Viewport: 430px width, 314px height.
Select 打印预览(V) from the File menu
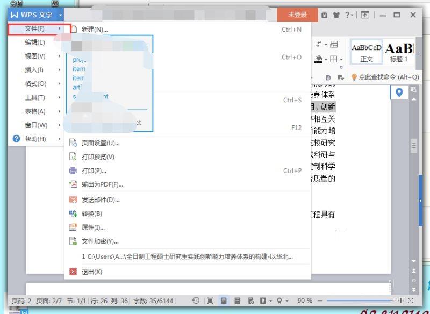99,156
